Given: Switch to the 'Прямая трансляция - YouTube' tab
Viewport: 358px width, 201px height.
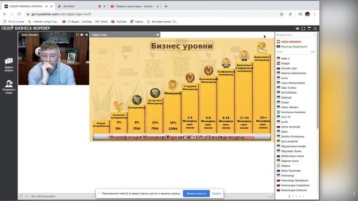Looking at the screenshot, I should pyautogui.click(x=134, y=6).
